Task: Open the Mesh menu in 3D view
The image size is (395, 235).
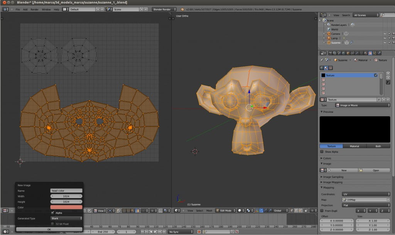Action: (x=209, y=211)
